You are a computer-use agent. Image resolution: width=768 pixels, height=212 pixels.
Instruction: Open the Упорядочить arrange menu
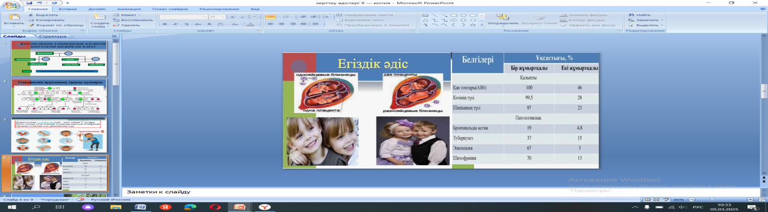coord(503,20)
